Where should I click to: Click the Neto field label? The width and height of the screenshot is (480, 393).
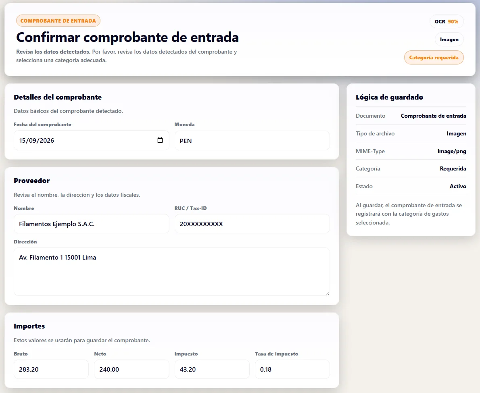coord(100,354)
